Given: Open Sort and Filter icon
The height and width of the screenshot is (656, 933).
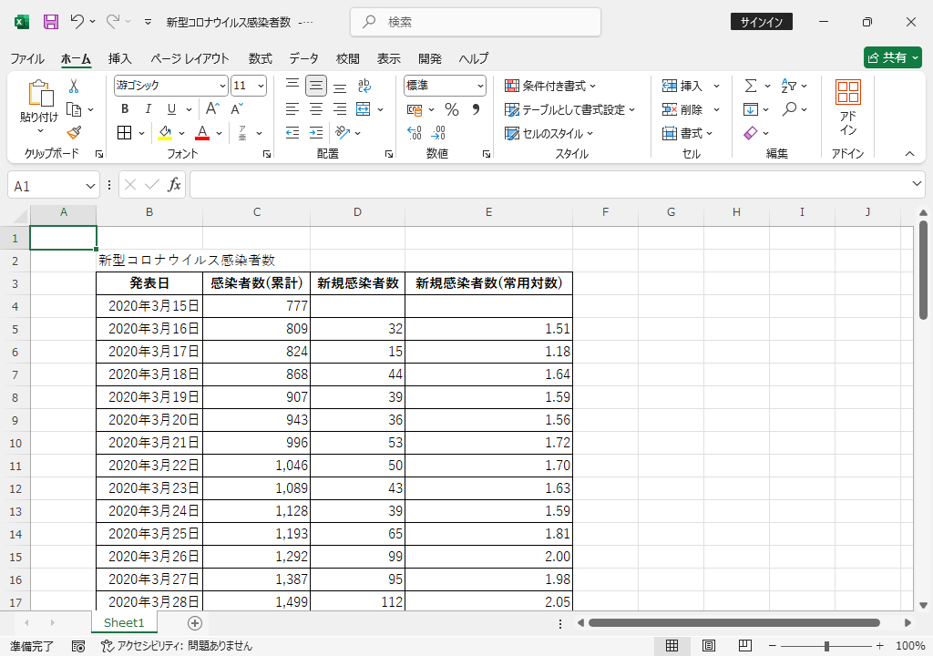Looking at the screenshot, I should (789, 87).
